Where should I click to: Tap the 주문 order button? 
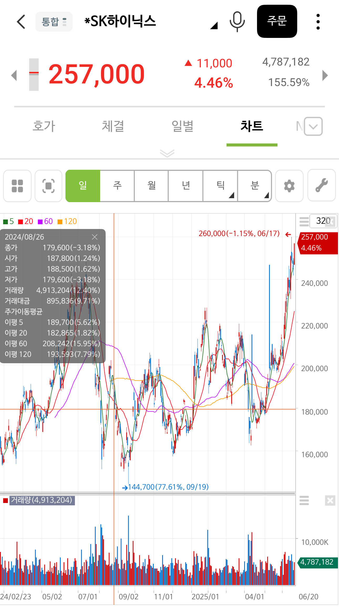[x=277, y=21]
